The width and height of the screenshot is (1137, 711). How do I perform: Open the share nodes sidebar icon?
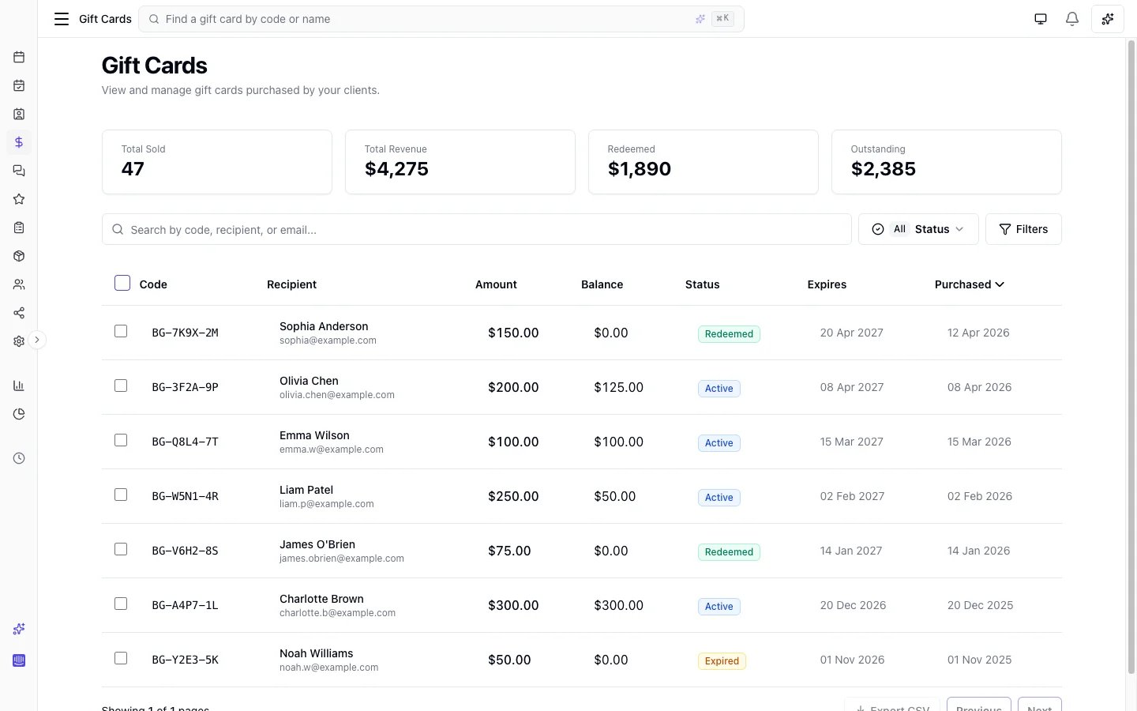[19, 313]
